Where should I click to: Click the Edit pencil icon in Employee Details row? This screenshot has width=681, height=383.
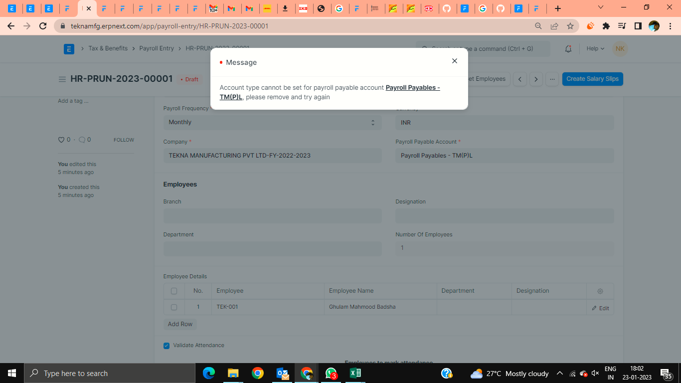point(600,308)
